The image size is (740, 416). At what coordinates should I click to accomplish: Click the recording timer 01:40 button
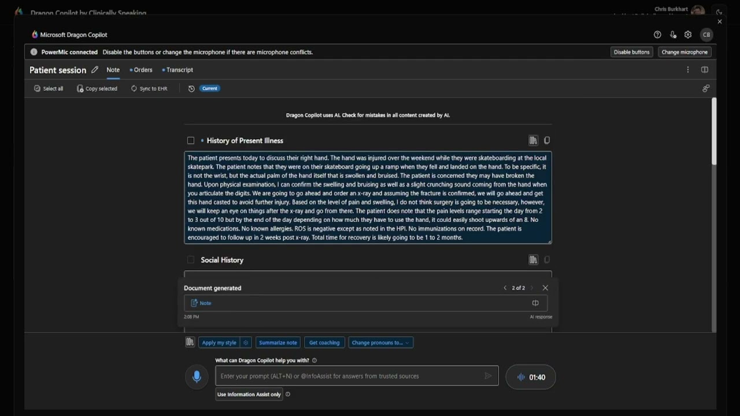click(x=531, y=377)
